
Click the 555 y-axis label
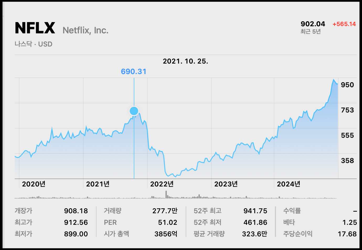coord(347,135)
